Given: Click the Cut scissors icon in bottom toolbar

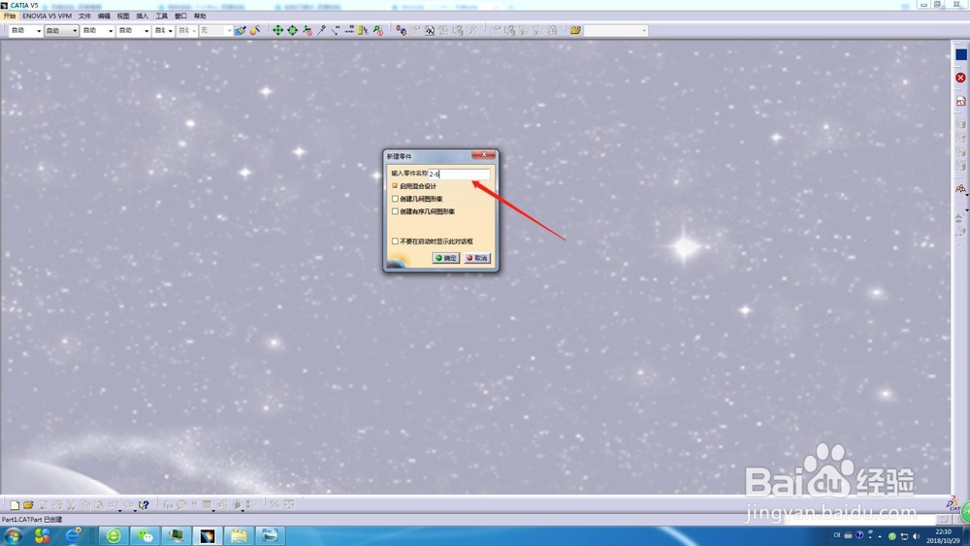Looking at the screenshot, I should (x=71, y=505).
